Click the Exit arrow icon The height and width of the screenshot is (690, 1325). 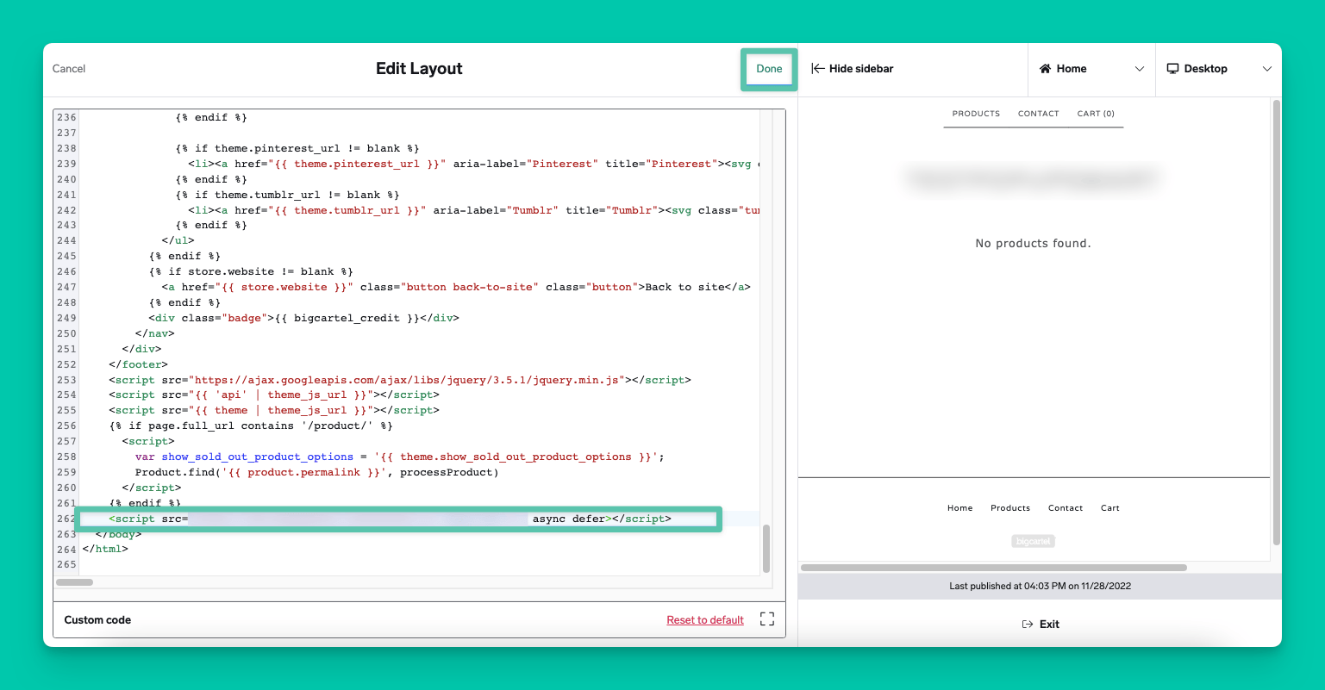(x=1028, y=625)
